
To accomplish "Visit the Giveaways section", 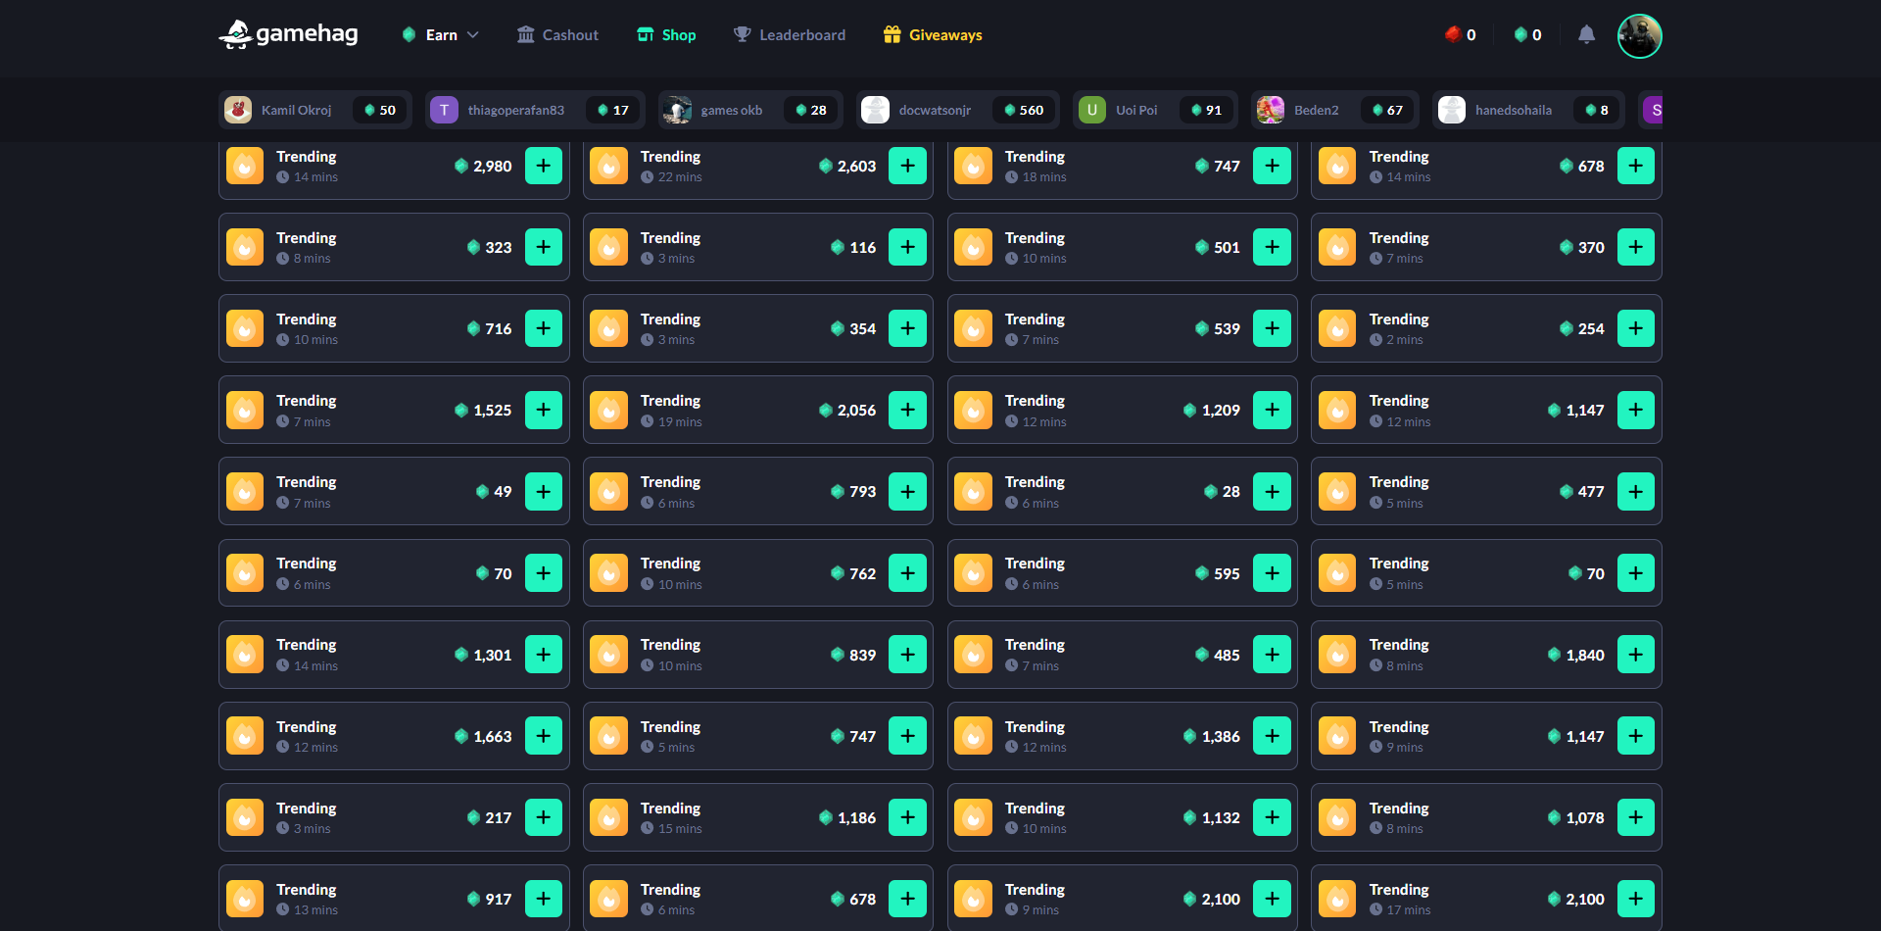I will pyautogui.click(x=933, y=35).
